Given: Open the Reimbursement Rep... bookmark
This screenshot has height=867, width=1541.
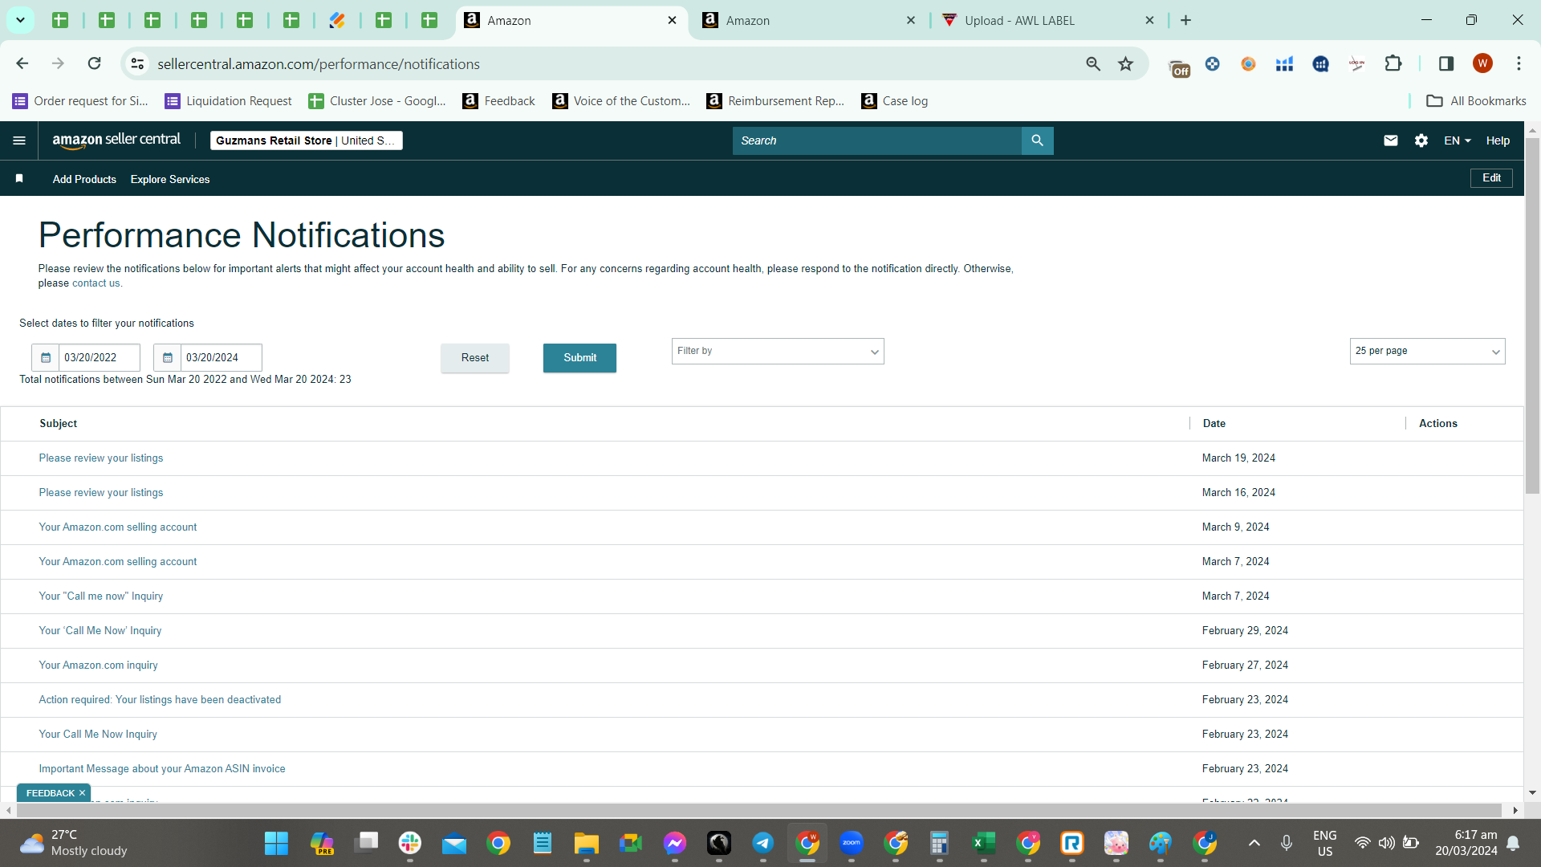Looking at the screenshot, I should tap(775, 101).
